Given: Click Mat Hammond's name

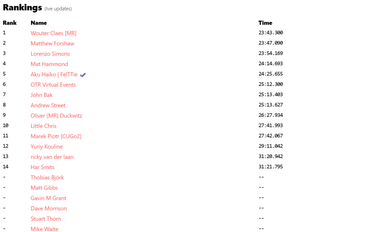Looking at the screenshot, I should click(x=49, y=64).
